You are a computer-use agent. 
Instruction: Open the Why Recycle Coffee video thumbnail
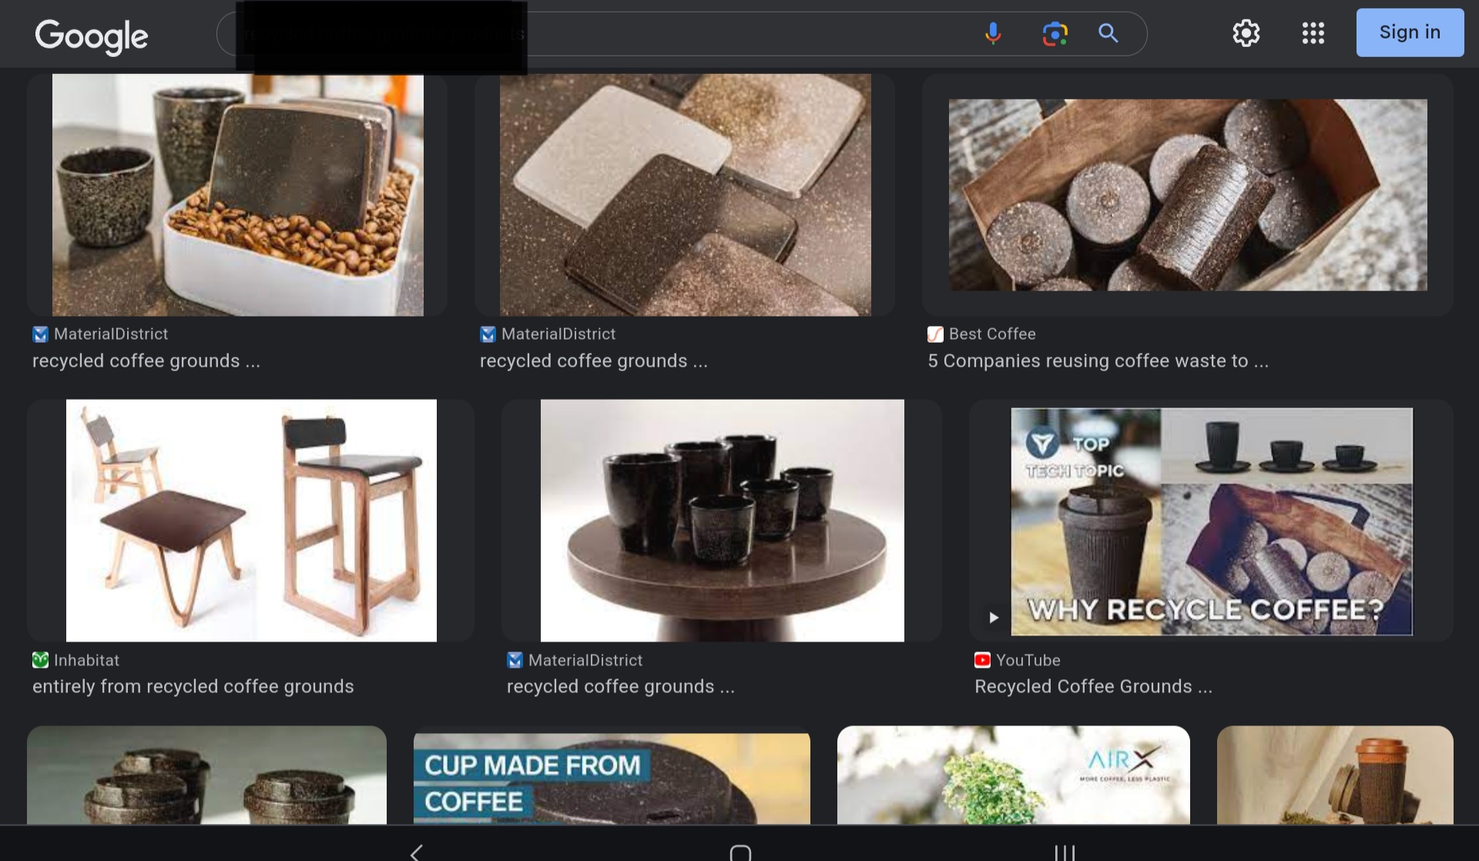[x=1211, y=521]
